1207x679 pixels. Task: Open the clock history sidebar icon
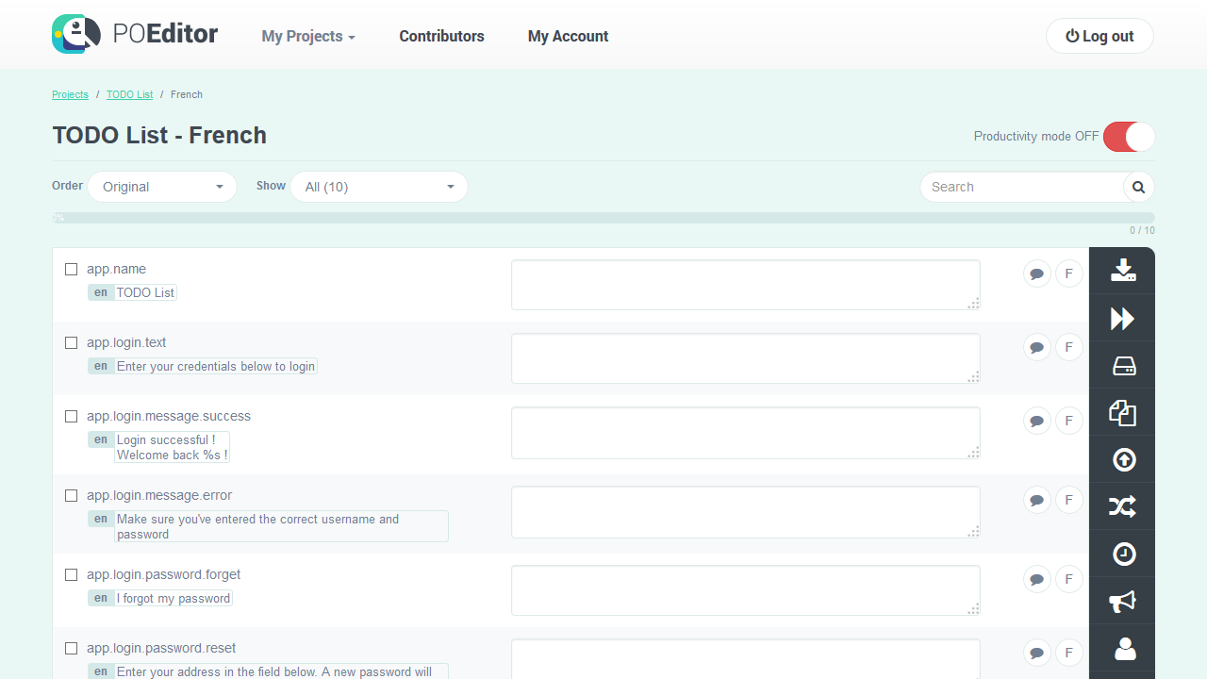click(1122, 554)
